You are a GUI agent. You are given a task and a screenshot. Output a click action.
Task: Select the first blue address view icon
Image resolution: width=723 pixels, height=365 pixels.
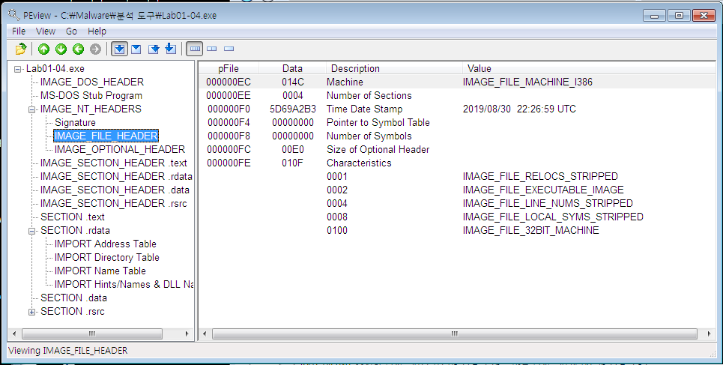click(119, 49)
